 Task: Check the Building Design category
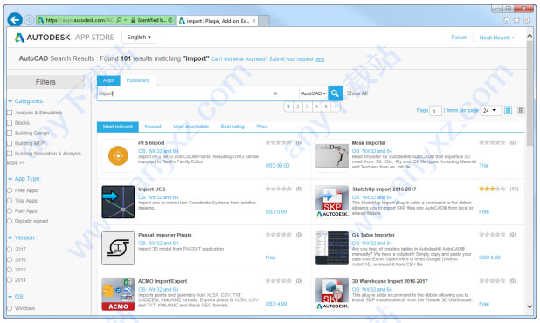tap(10, 133)
